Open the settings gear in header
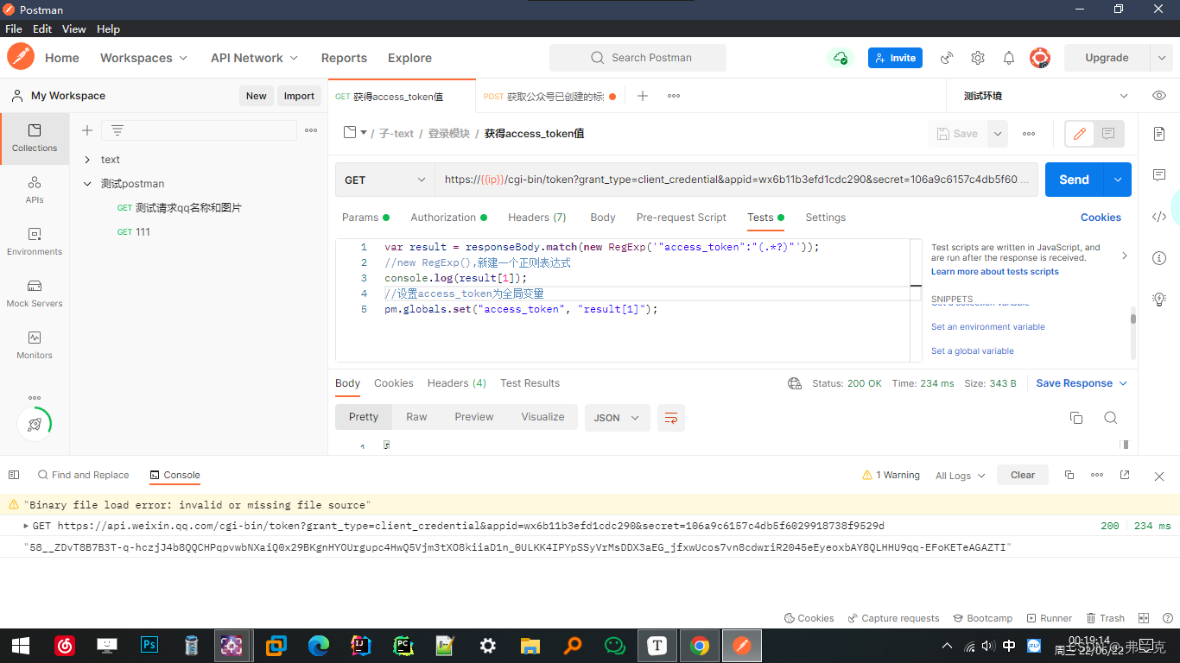The image size is (1180, 663). point(978,58)
